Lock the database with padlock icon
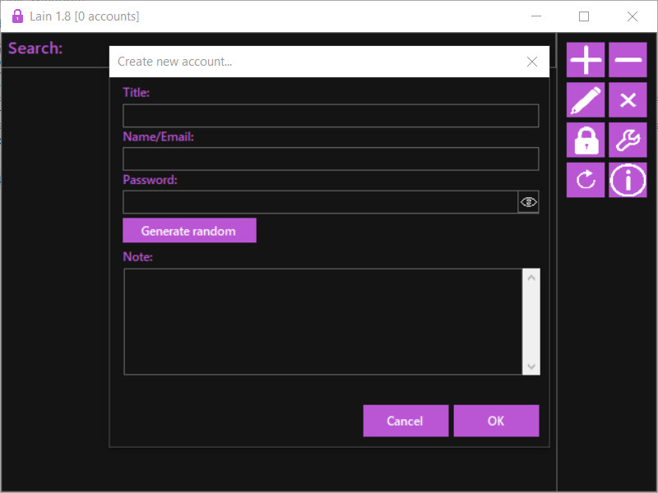The width and height of the screenshot is (658, 493). 586,140
